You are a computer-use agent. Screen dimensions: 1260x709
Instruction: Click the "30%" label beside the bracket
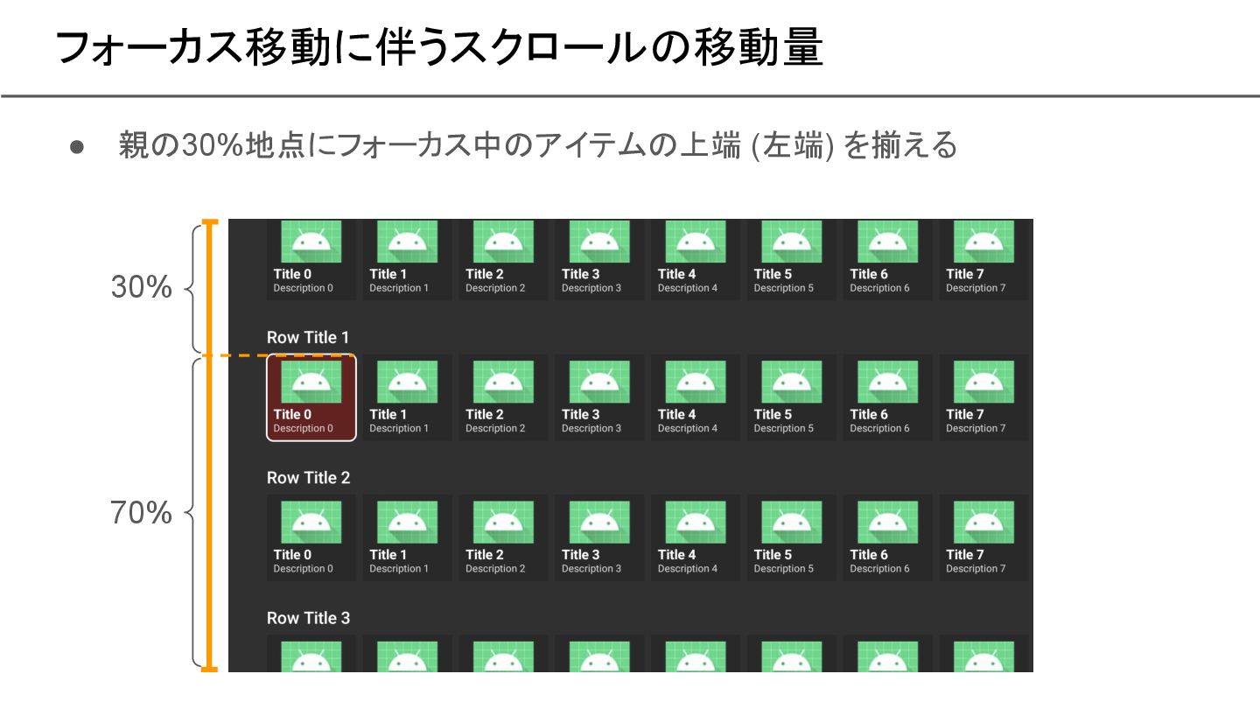coord(142,287)
